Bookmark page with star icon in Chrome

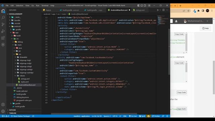click(188, 11)
